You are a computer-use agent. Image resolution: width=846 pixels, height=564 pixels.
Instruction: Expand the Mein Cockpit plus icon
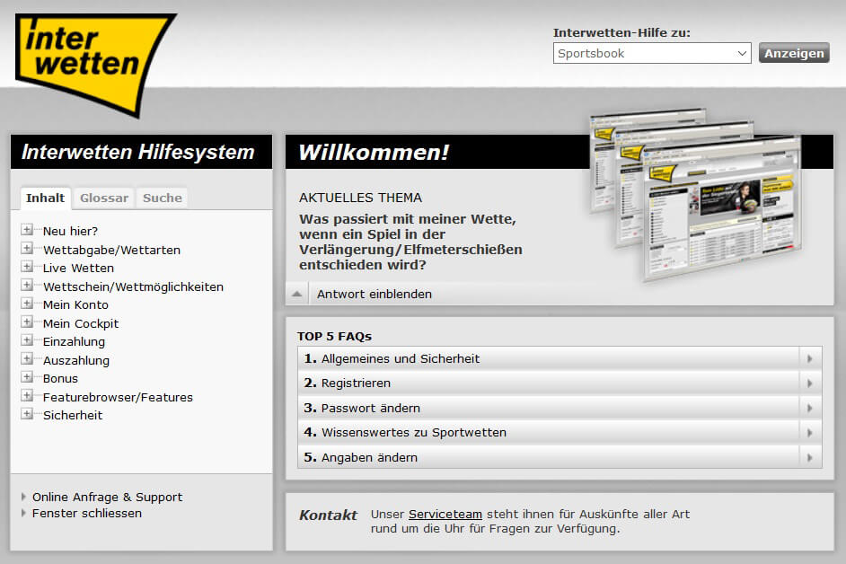coord(26,322)
